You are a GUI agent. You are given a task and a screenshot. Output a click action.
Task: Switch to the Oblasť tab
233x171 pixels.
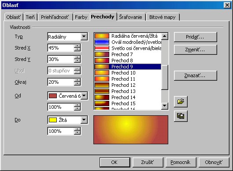pos(13,17)
